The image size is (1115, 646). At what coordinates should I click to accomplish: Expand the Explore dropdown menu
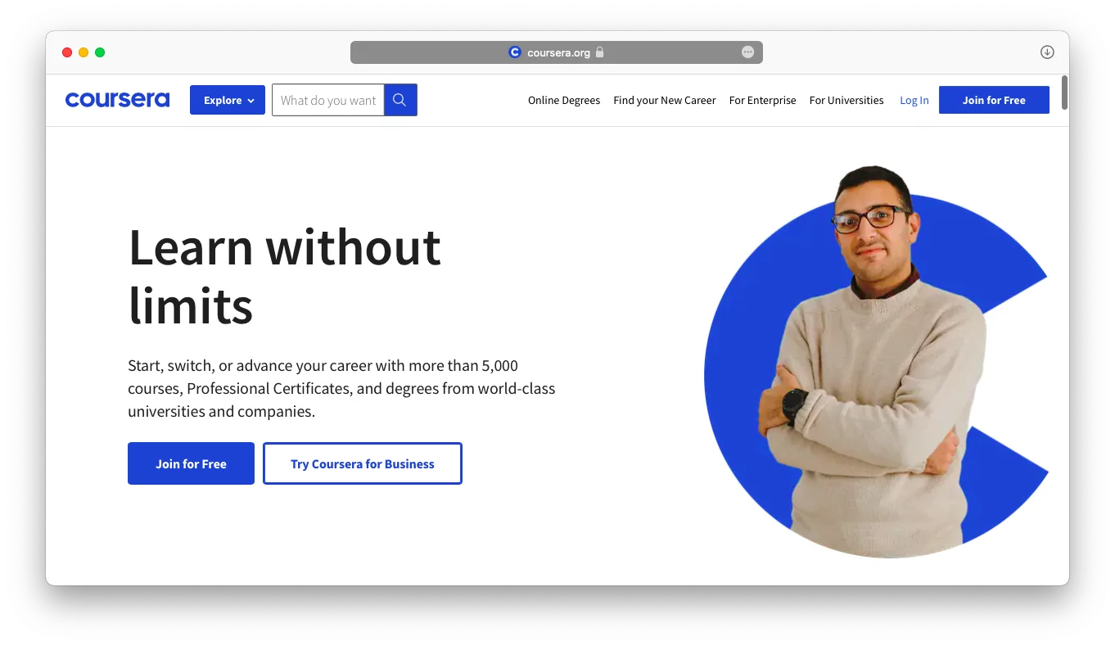tap(228, 100)
